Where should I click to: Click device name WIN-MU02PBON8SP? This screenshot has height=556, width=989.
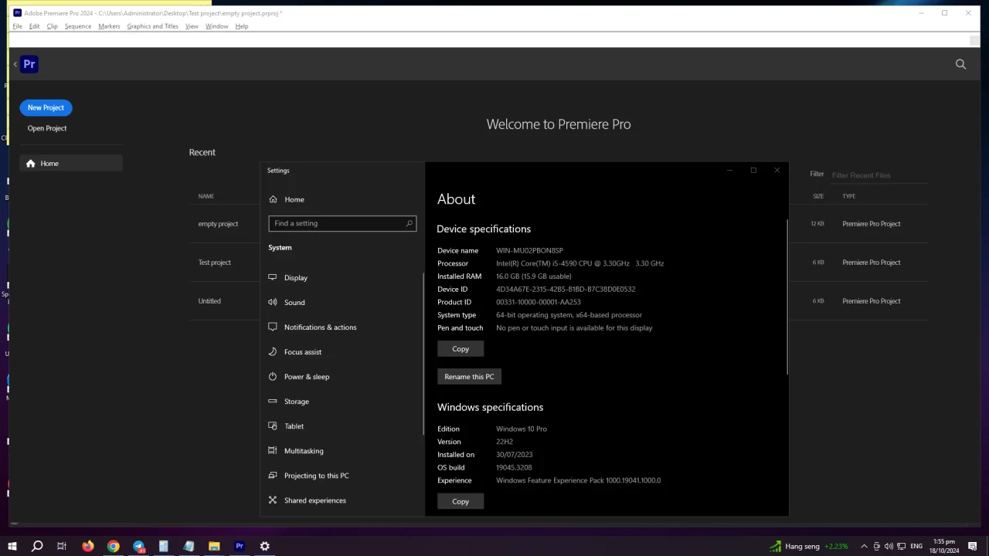(x=529, y=250)
